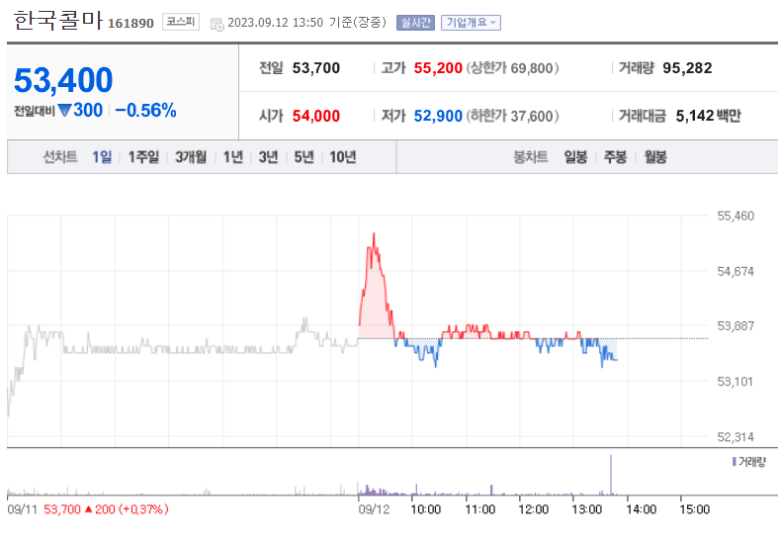Select the 1일 line chart tab

102,157
